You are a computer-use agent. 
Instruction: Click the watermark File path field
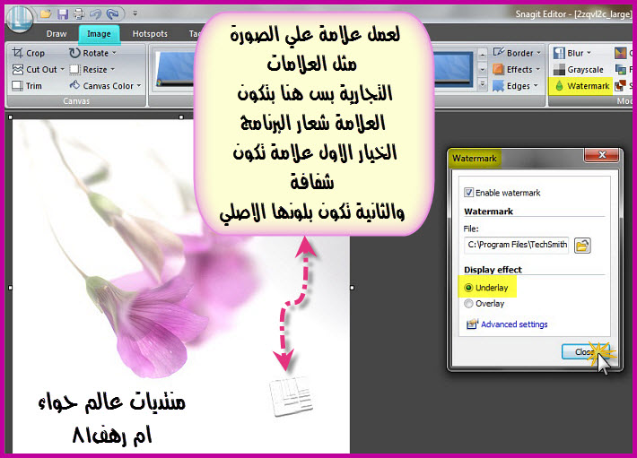point(516,245)
